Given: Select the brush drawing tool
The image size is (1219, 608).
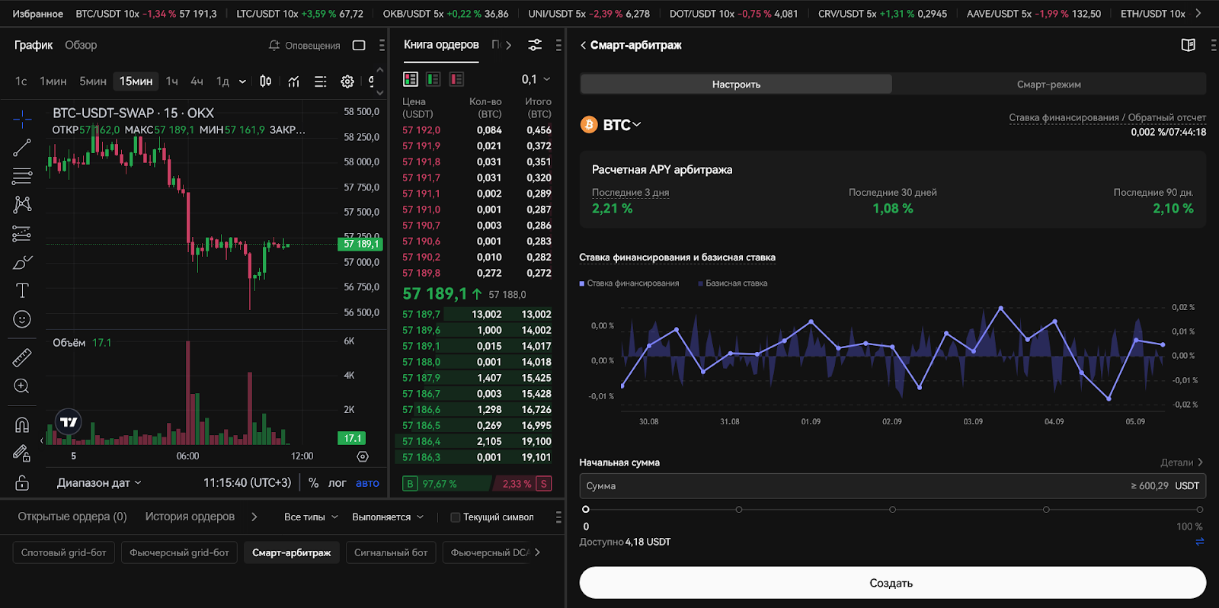Looking at the screenshot, I should click(22, 263).
